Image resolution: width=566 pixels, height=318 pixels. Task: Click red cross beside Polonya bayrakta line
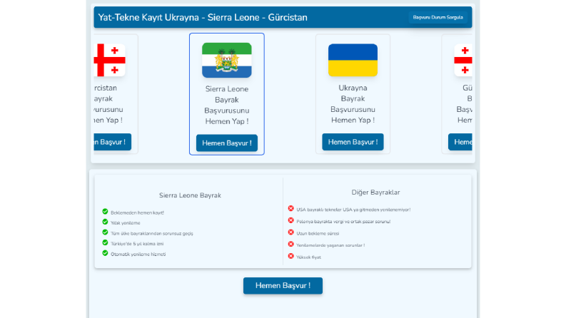[291, 220]
